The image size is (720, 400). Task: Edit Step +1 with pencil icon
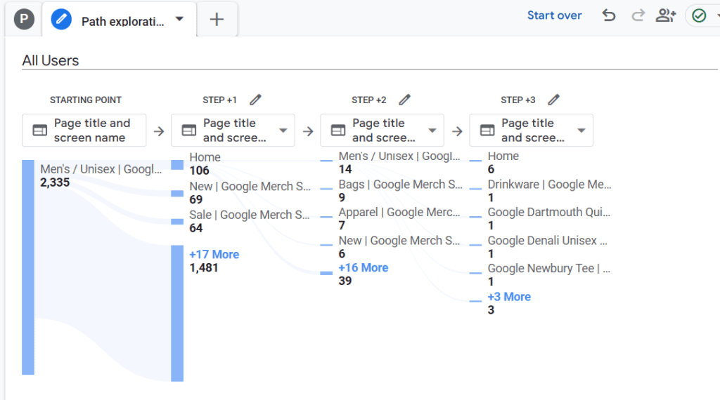pos(255,100)
